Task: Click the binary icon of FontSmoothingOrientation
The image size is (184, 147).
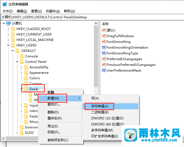Action: (x=104, y=47)
